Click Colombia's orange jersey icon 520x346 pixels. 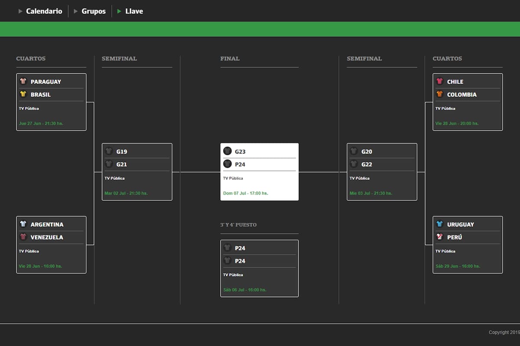coord(439,94)
